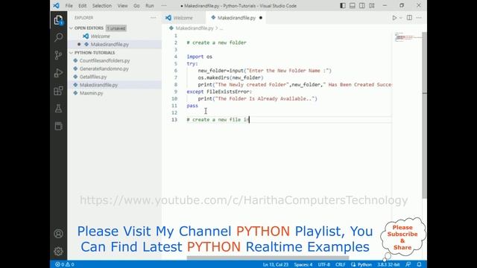477x268 pixels.
Task: Click the editor vertical scrollbar
Action: (x=424, y=115)
